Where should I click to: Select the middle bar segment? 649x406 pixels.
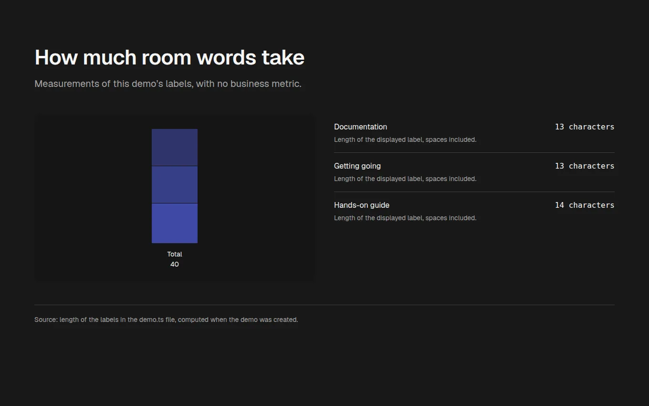175,184
